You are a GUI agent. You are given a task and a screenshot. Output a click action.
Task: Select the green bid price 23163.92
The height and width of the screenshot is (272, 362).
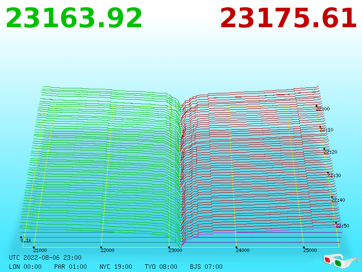[x=74, y=18]
